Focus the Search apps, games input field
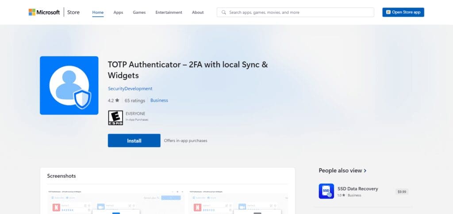 pos(295,12)
